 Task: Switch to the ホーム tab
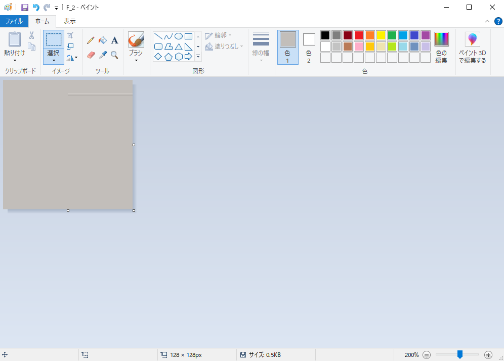tap(42, 21)
